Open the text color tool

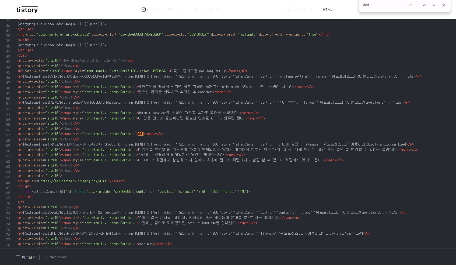click(x=225, y=10)
